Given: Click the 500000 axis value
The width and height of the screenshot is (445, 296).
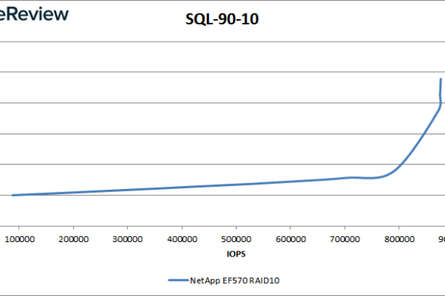Looking at the screenshot, I should point(236,239).
